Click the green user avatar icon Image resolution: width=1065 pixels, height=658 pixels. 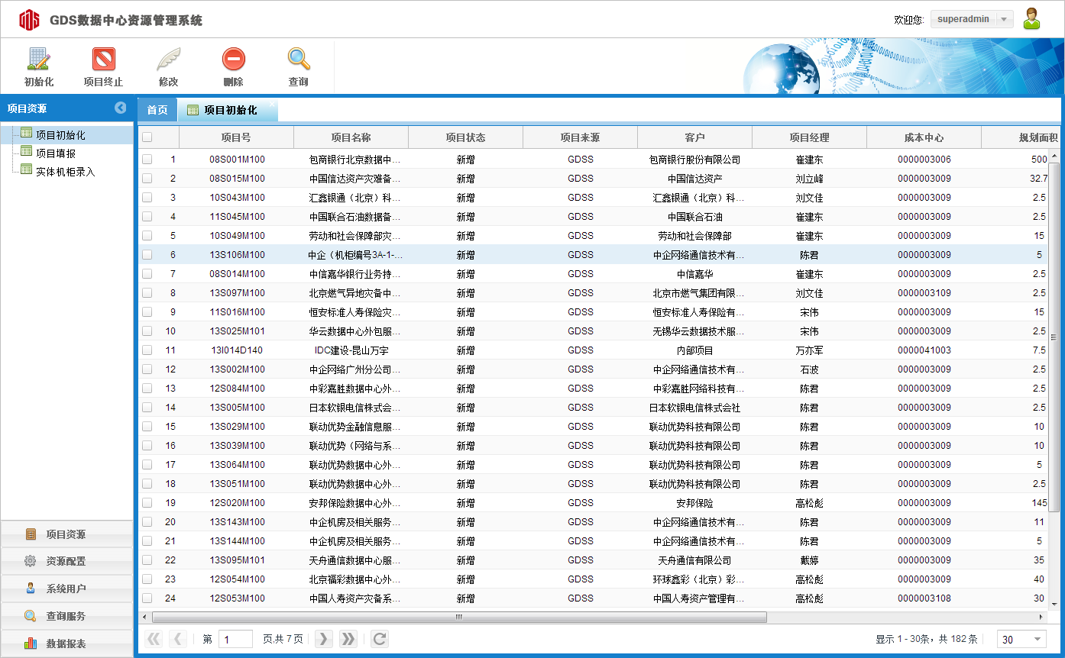click(x=1032, y=19)
